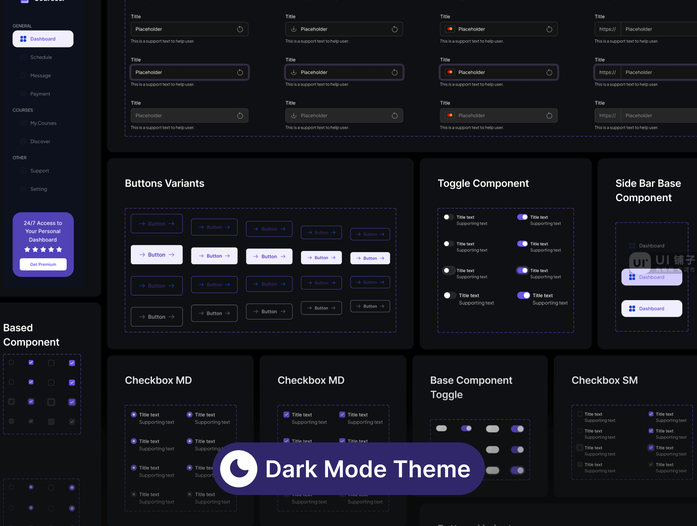Click bottom-right dimmed checkmark in Checkbox SM panel
Viewport: 697px width, 526px height.
click(651, 465)
